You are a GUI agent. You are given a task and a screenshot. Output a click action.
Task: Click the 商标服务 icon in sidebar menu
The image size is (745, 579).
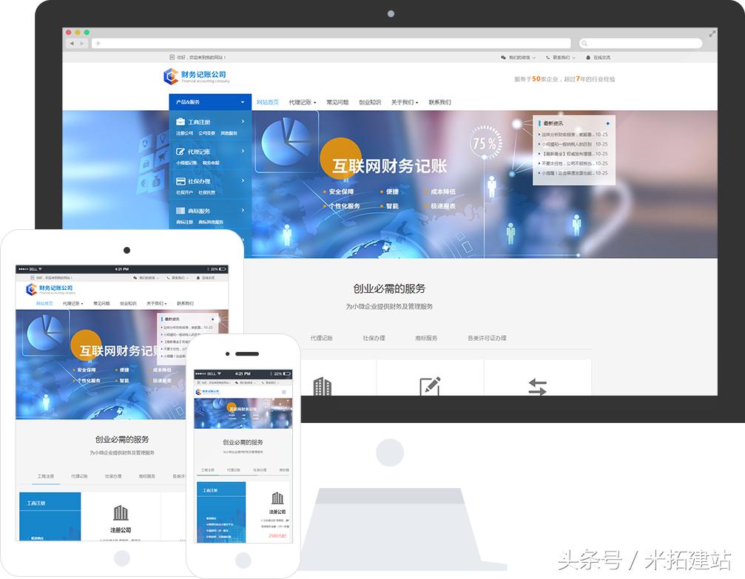coord(181,209)
